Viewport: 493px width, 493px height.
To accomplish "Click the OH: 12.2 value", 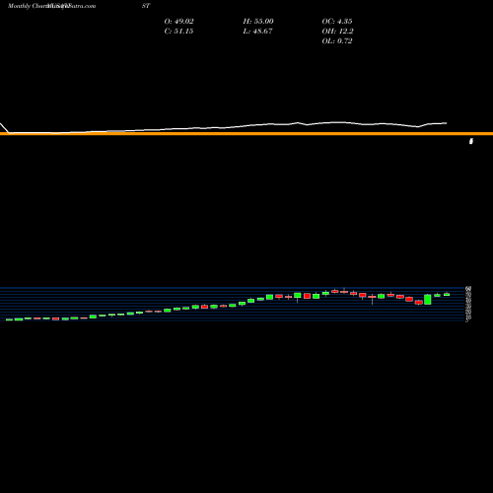I will 337,32.
